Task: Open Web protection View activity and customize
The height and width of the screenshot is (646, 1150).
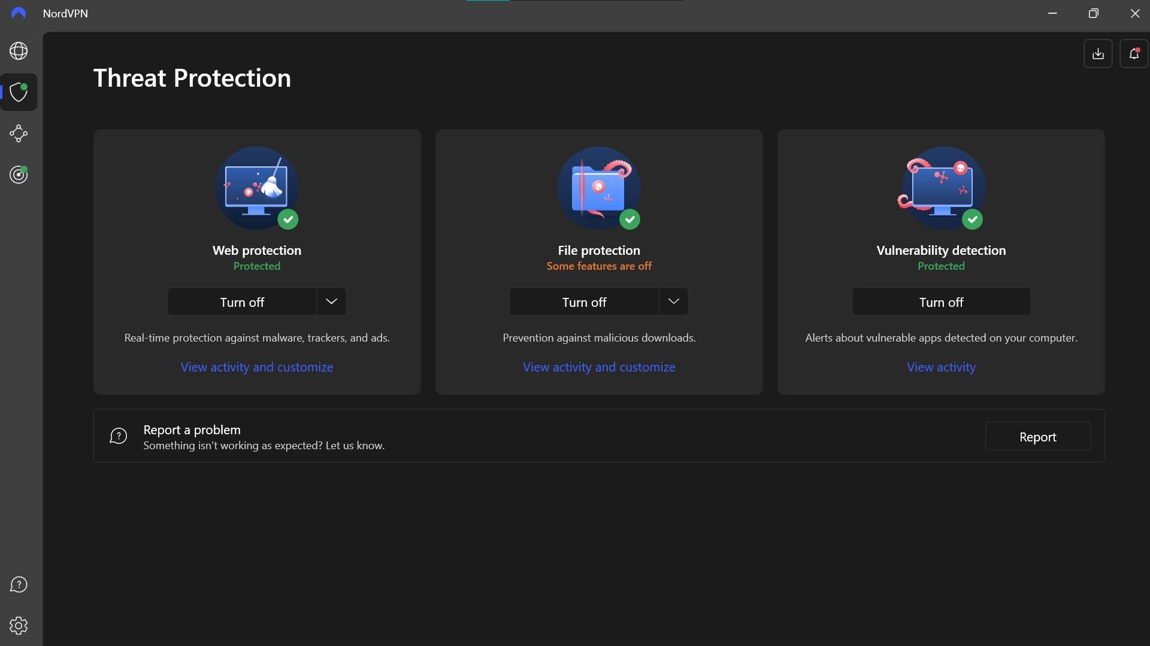Action: pos(257,367)
